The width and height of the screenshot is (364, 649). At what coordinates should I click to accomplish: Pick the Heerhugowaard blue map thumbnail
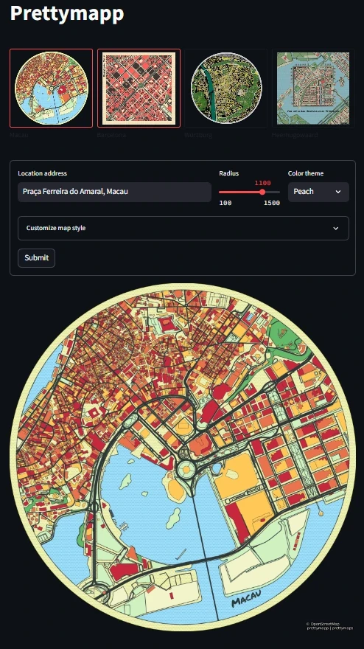(313, 88)
